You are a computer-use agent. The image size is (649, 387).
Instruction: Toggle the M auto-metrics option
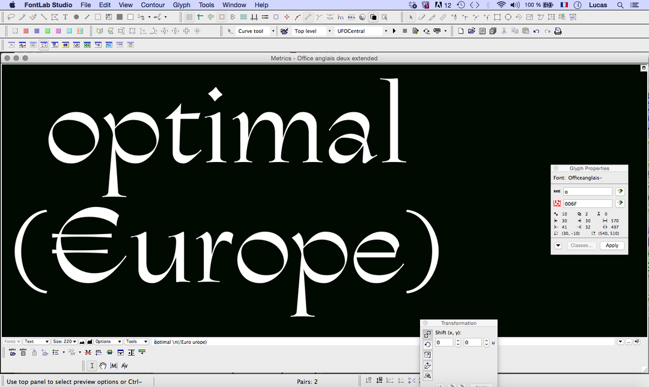[x=88, y=352]
